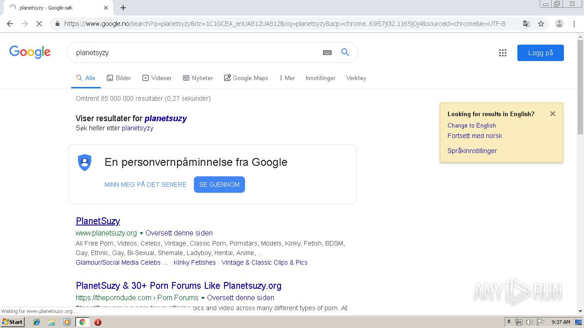Image resolution: width=584 pixels, height=328 pixels.
Task: Click the 9:37 AM system clock
Action: point(561,322)
